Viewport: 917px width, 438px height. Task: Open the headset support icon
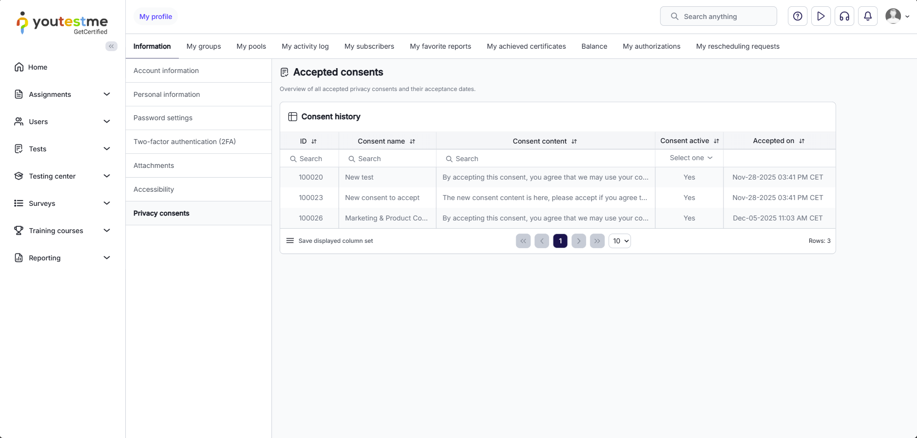click(x=844, y=16)
